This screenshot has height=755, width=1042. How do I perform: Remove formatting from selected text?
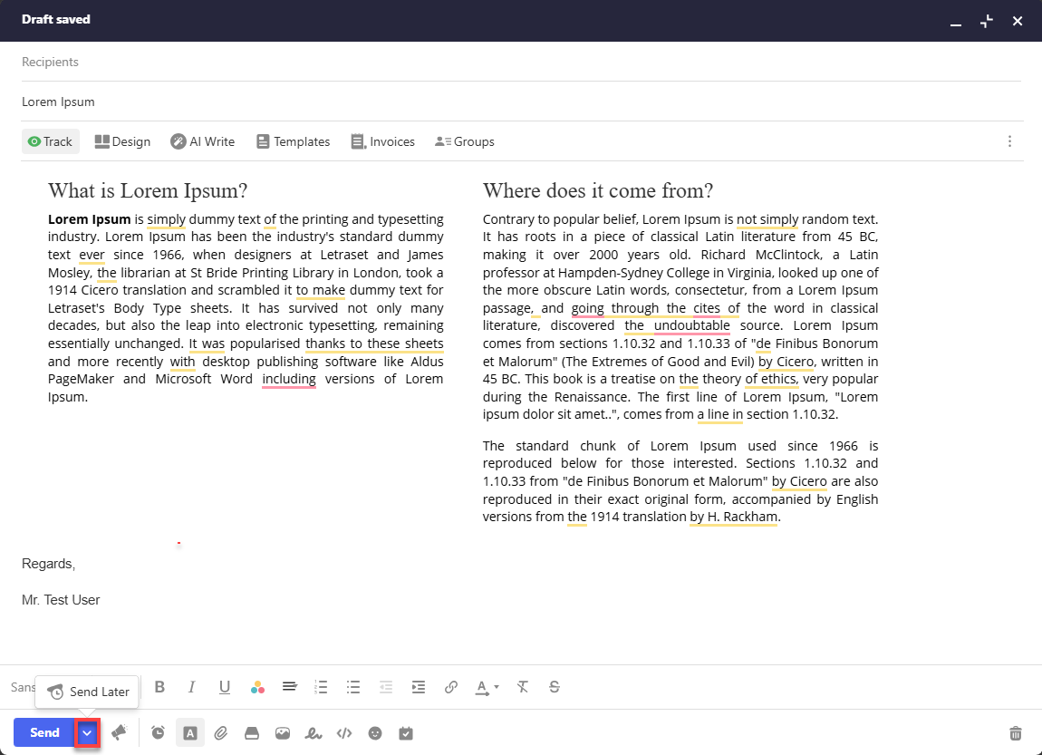click(522, 686)
